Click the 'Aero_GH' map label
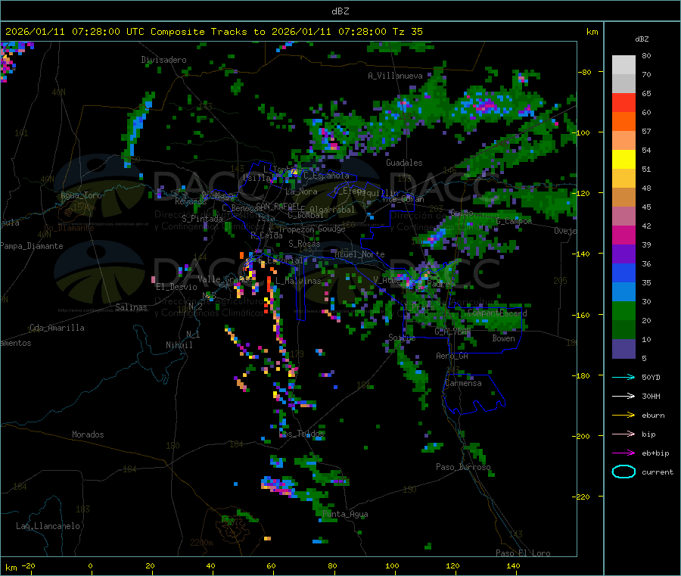Image resolution: width=681 pixels, height=576 pixels. pyautogui.click(x=452, y=356)
